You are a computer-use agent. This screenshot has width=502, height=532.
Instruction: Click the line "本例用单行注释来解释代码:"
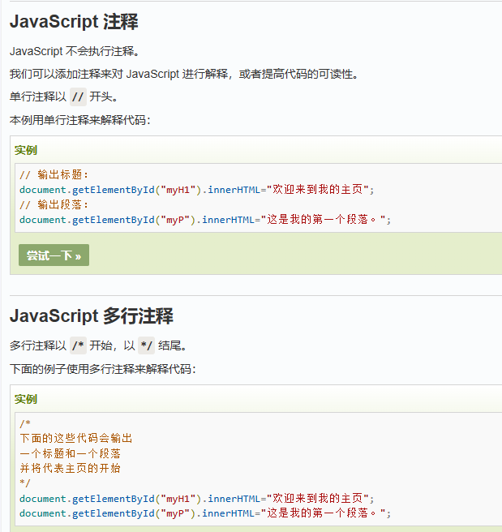coord(80,120)
